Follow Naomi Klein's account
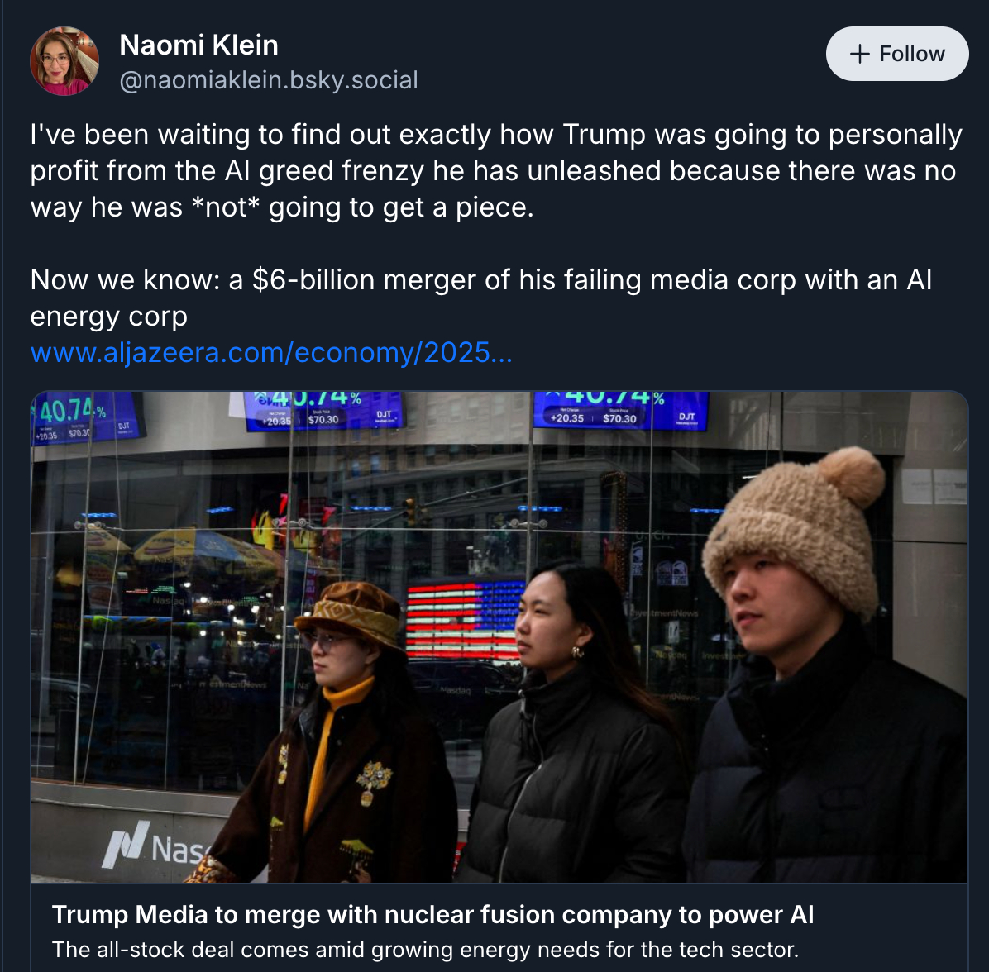The width and height of the screenshot is (989, 972). click(x=897, y=54)
